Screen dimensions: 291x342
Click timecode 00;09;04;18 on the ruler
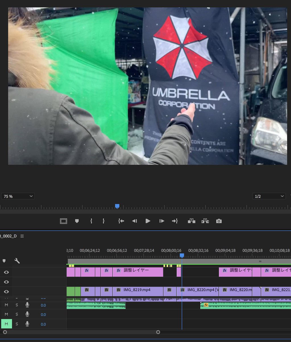(x=225, y=251)
